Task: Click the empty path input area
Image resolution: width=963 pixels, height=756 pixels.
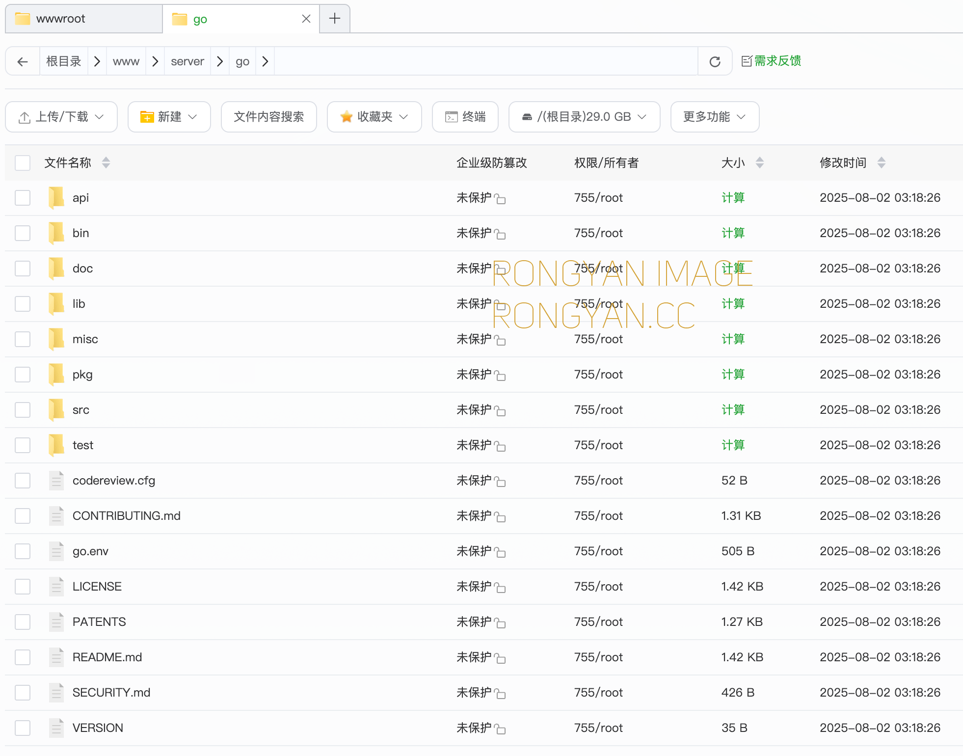Action: (x=486, y=61)
